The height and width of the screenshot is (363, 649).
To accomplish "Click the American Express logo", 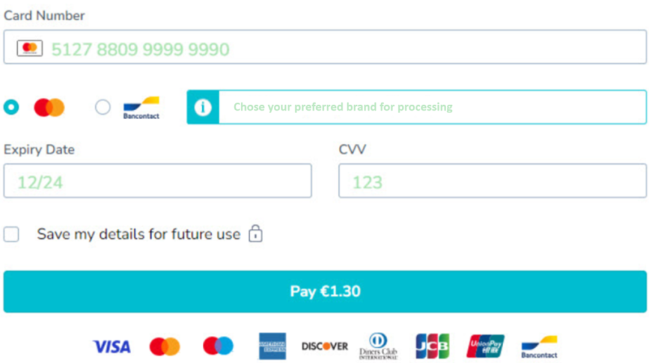I will point(272,347).
